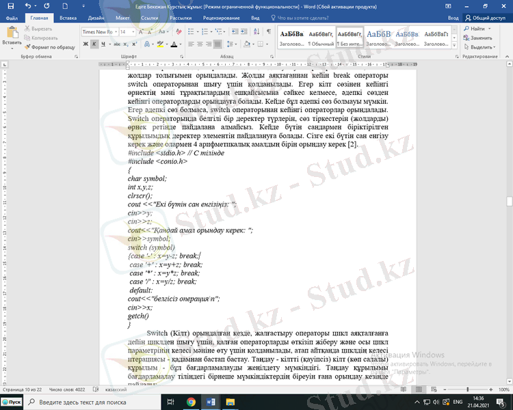The height and width of the screenshot is (410, 513).
Task: Expand the font color dropdown arrow
Action: [180, 44]
